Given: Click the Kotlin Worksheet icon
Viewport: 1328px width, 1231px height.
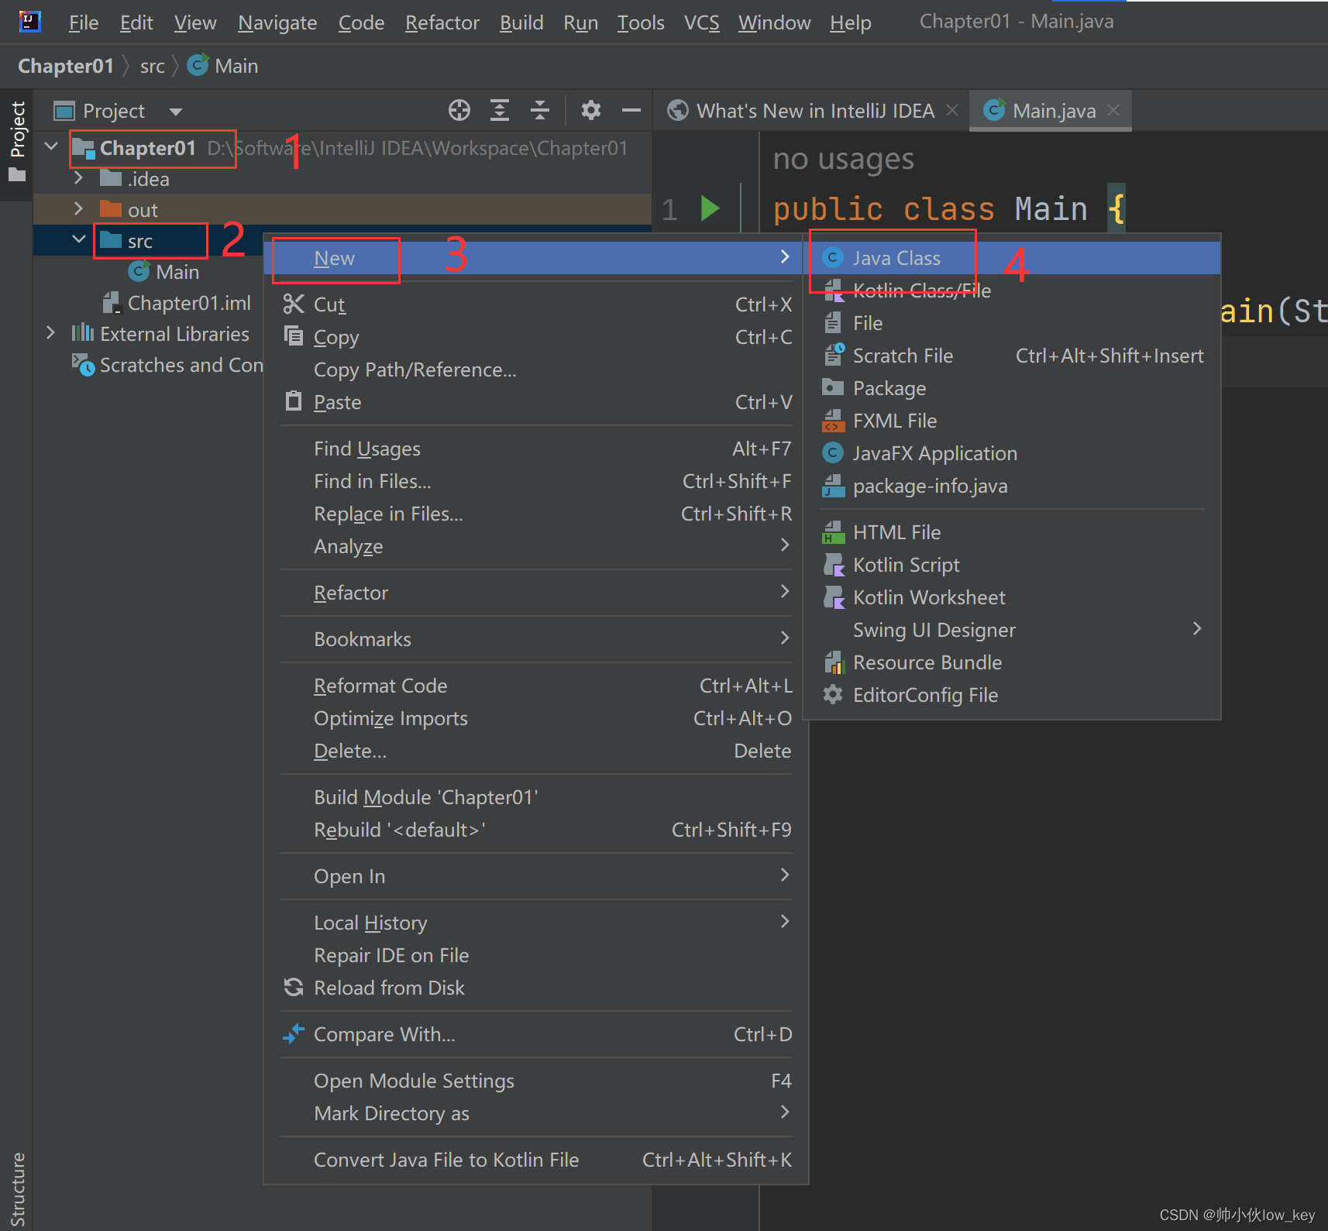Looking at the screenshot, I should click(834, 597).
